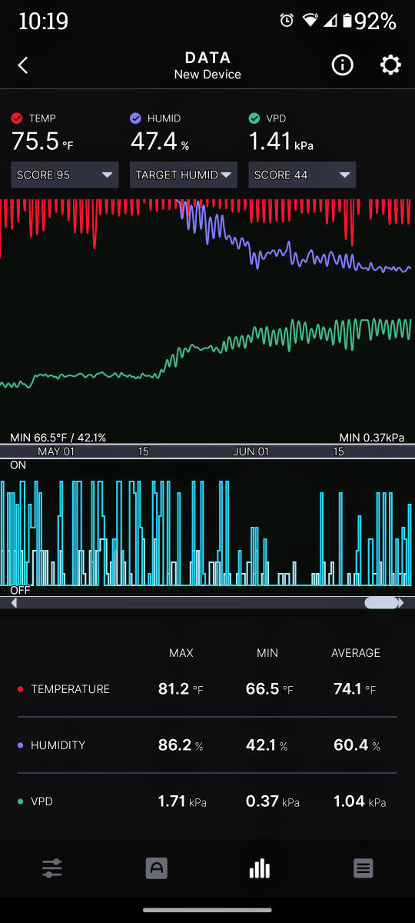Tap the 47.4 % humidity reading

coord(160,142)
